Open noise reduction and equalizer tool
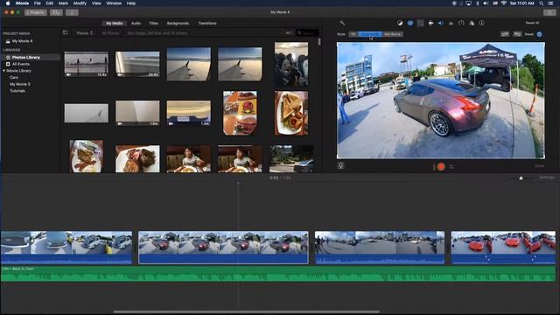The image size is (560, 315). 451,24
